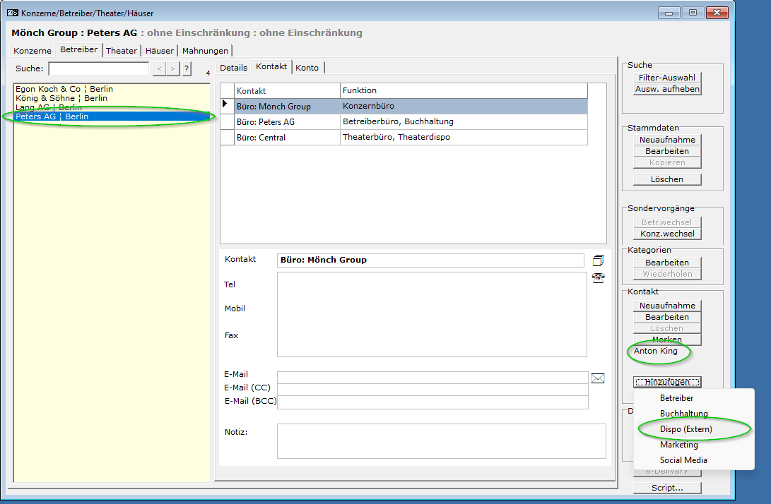Open the Theater tab
This screenshot has width=771, height=504.
point(122,51)
